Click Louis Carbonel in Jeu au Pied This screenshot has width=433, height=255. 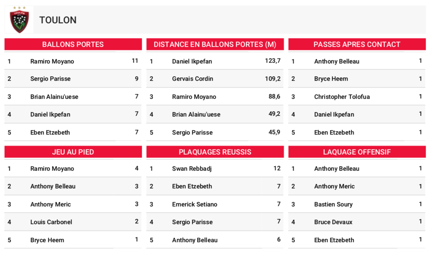coord(51,222)
